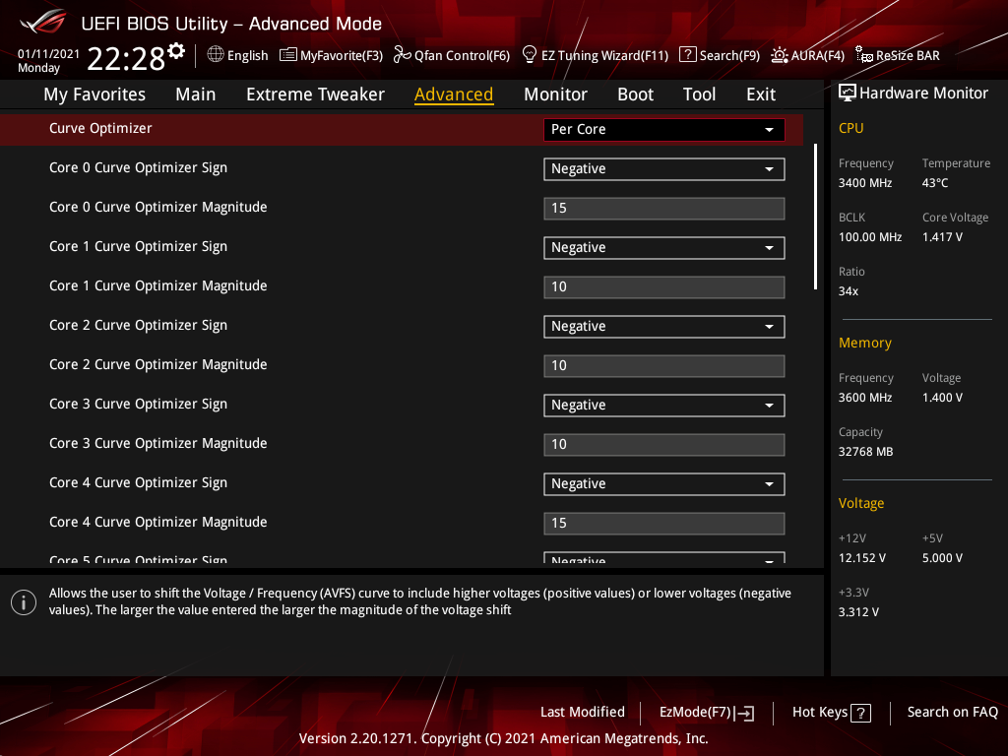Click the 22:28 clock display
1008x756 pixels.
[x=126, y=59]
